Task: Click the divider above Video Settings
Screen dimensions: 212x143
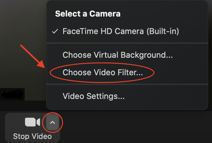Action: pyautogui.click(x=127, y=84)
